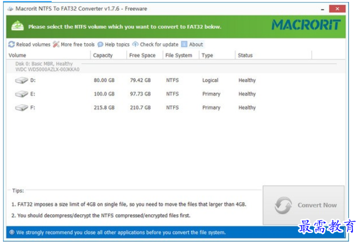
Task: Click the 100.0 GB capacity cell
Action: point(104,94)
